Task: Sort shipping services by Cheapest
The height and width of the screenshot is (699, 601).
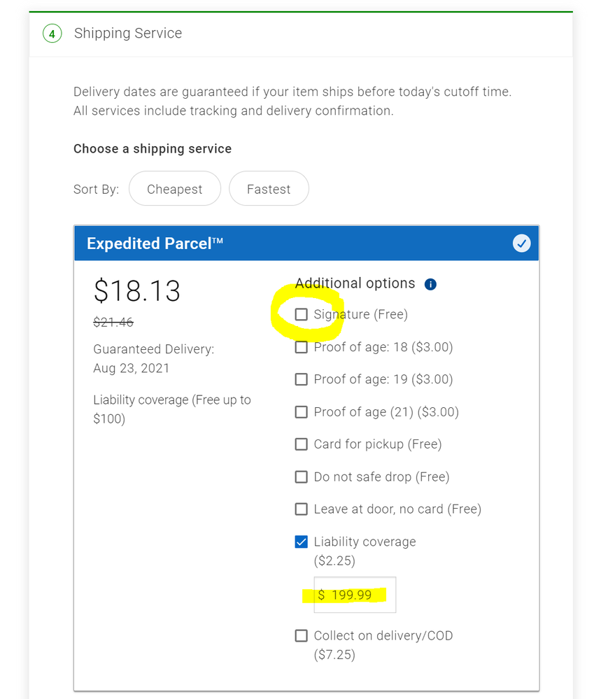Action: click(x=174, y=188)
